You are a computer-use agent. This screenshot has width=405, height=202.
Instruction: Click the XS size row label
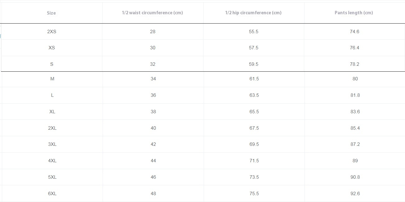point(52,48)
